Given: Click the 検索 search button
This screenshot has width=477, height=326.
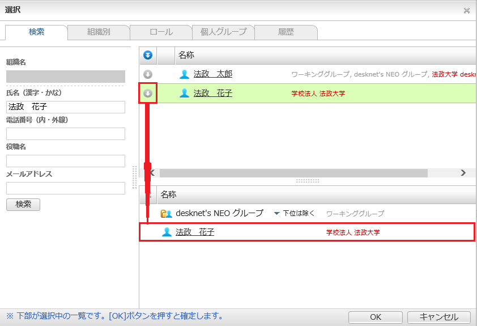Looking at the screenshot, I should 23,205.
